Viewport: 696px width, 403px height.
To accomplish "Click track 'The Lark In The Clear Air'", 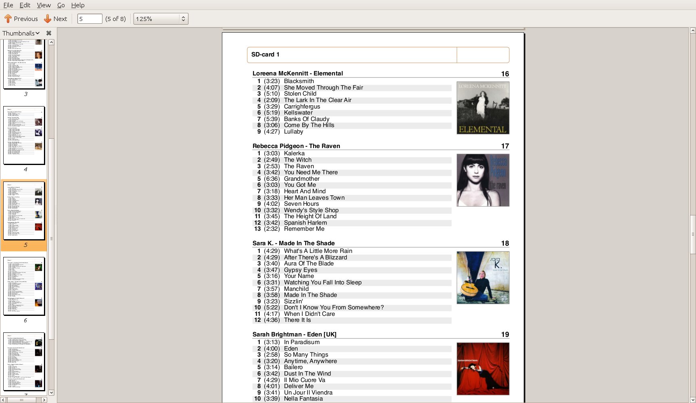I will [x=318, y=100].
